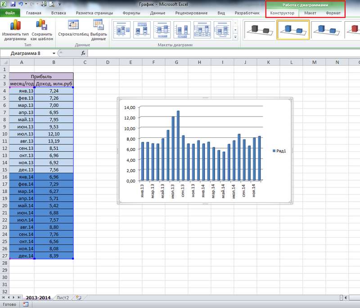360x308 pixels.
Task: Select column C header
Action: pos(85,62)
